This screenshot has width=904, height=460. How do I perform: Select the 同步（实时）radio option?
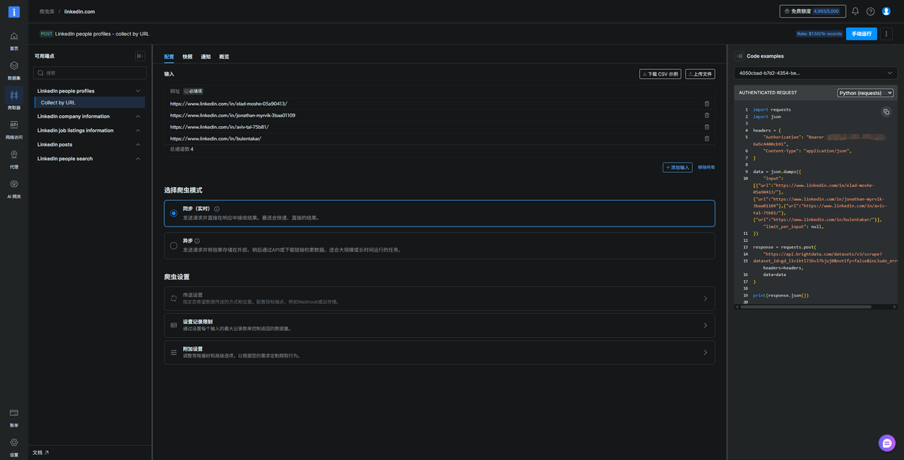tap(174, 213)
